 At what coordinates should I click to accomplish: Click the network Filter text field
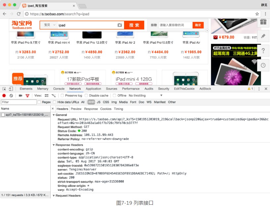[19, 102]
